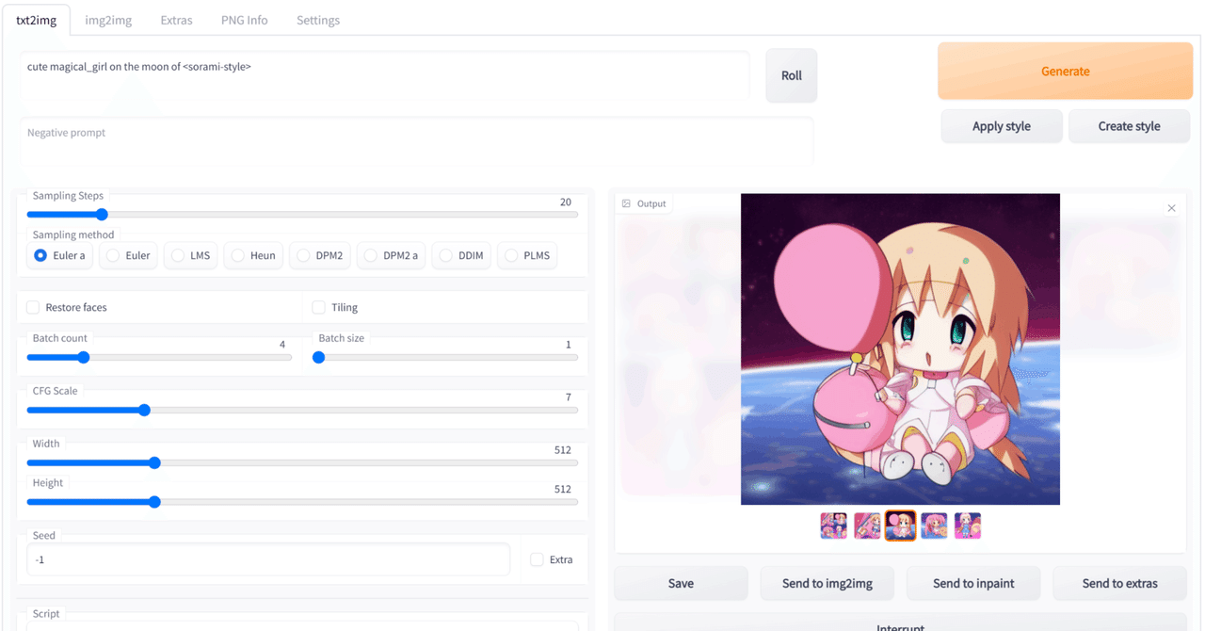The width and height of the screenshot is (1205, 631).
Task: Click the Roll prompt button
Action: (x=791, y=75)
